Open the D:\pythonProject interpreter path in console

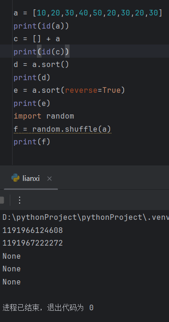[86, 217]
